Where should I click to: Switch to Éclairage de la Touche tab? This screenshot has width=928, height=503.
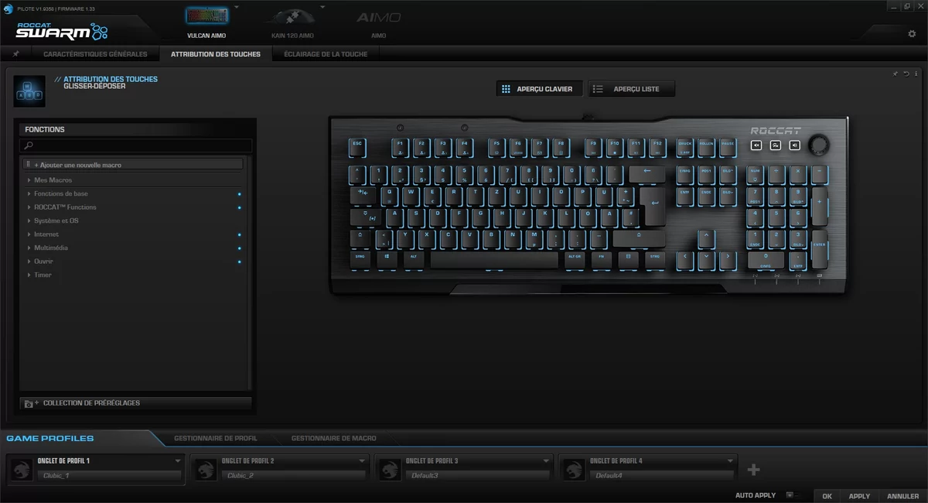pyautogui.click(x=326, y=54)
